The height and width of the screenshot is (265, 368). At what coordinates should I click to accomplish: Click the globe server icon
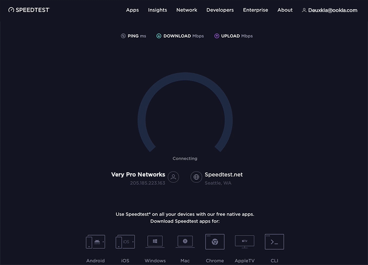pyautogui.click(x=196, y=177)
